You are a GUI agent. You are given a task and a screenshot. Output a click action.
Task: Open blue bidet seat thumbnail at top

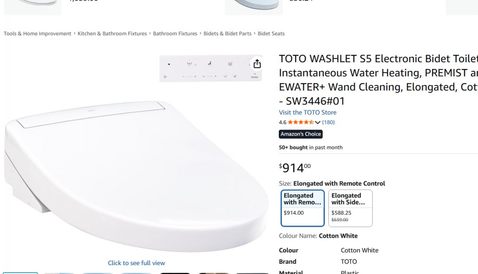point(254,7)
